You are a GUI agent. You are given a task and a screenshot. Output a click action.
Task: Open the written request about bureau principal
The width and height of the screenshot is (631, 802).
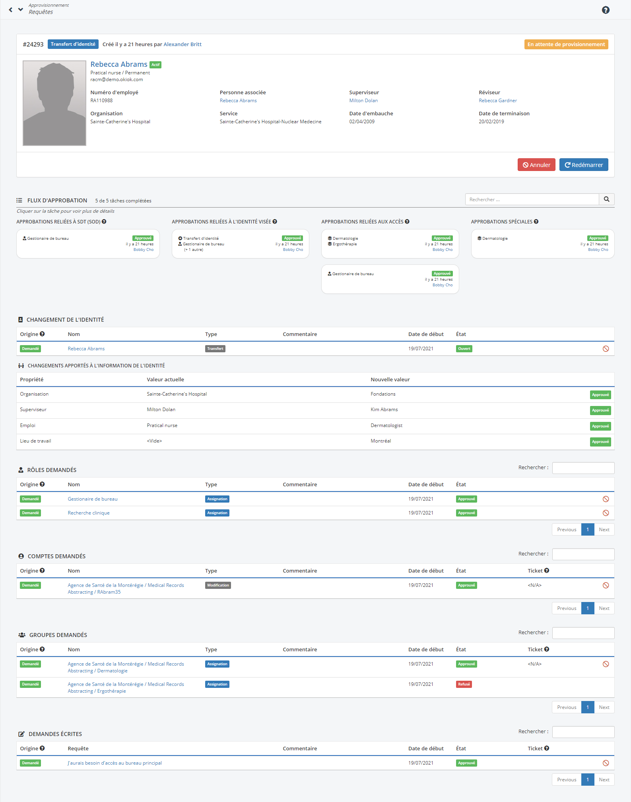coord(115,763)
